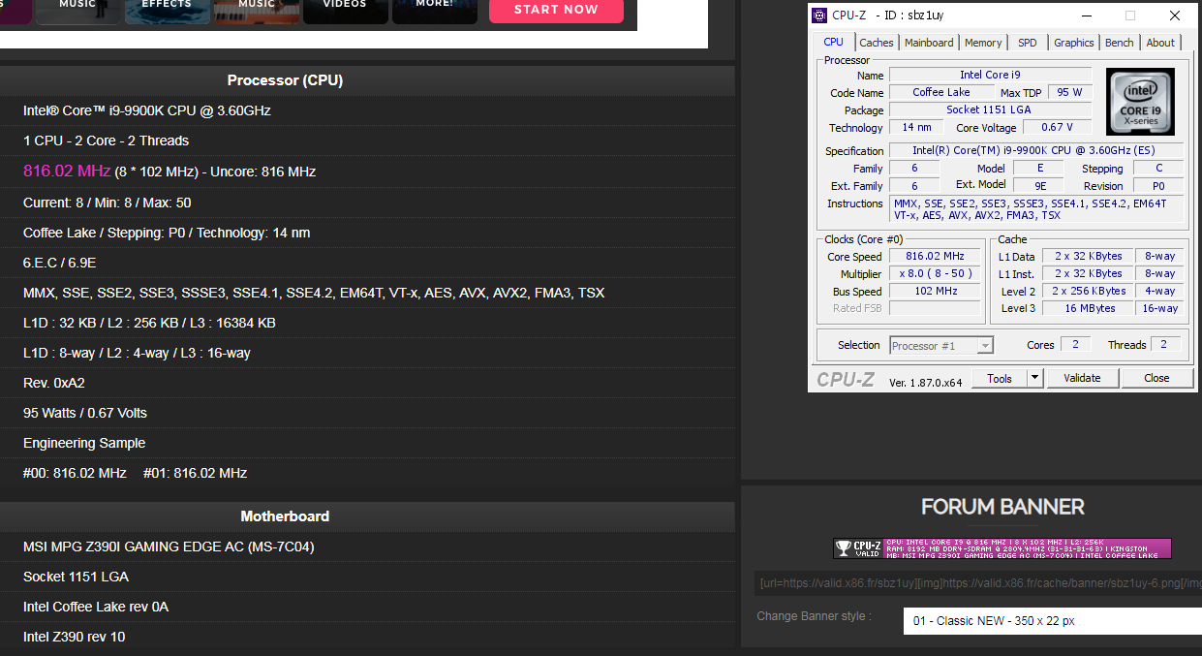The width and height of the screenshot is (1202, 656).
Task: Click the CPU-Z Valid trophy forum banner
Action: 1002,548
